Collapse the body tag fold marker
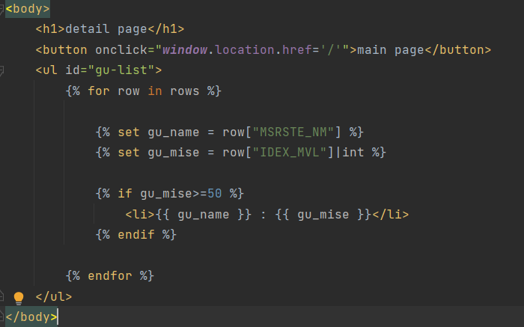 (x=1, y=9)
